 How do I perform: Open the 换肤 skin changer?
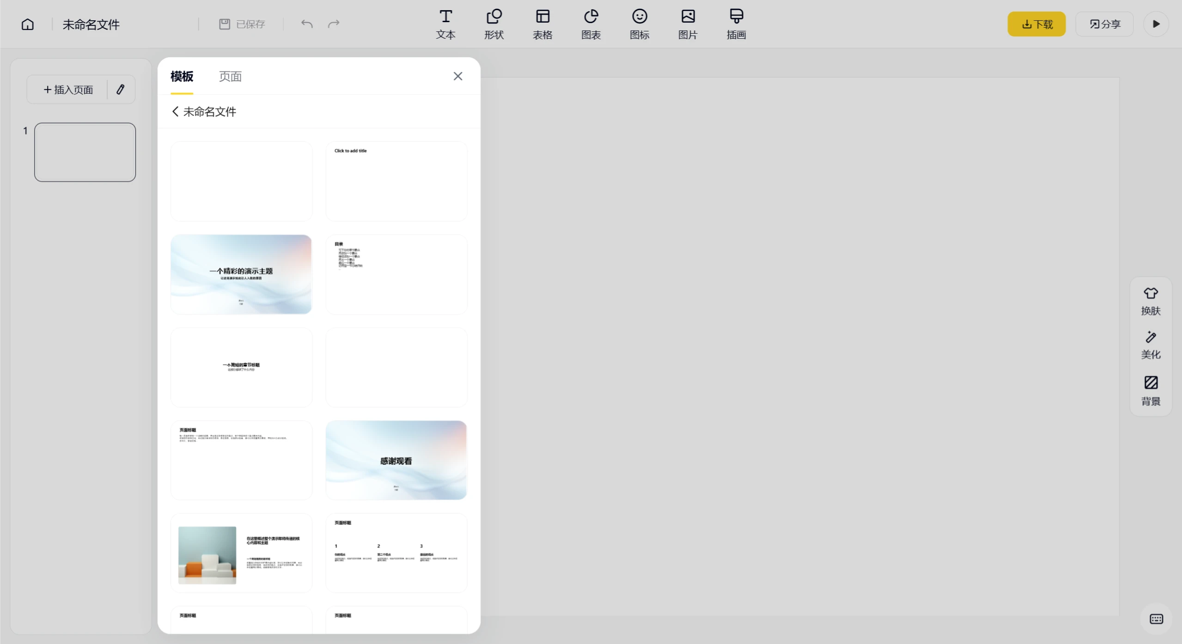coord(1150,301)
